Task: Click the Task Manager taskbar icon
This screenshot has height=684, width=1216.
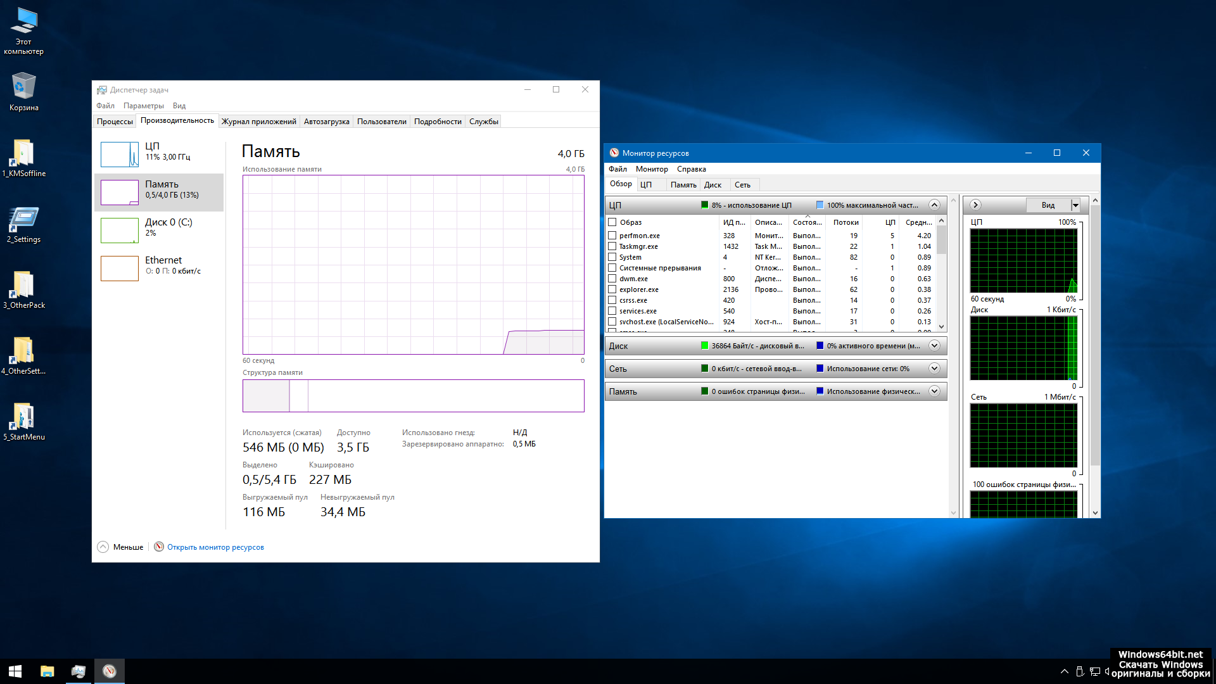Action: coord(79,671)
